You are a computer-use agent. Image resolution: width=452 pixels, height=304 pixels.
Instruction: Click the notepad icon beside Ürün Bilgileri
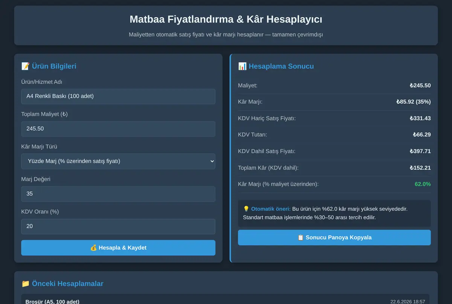(25, 66)
